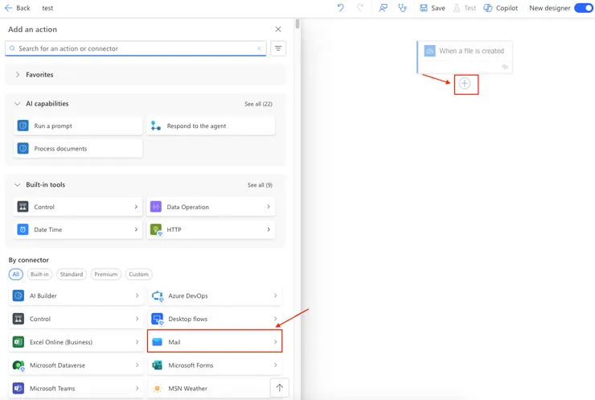The height and width of the screenshot is (400, 595).
Task: Click the Back arrow button
Action: click(17, 8)
